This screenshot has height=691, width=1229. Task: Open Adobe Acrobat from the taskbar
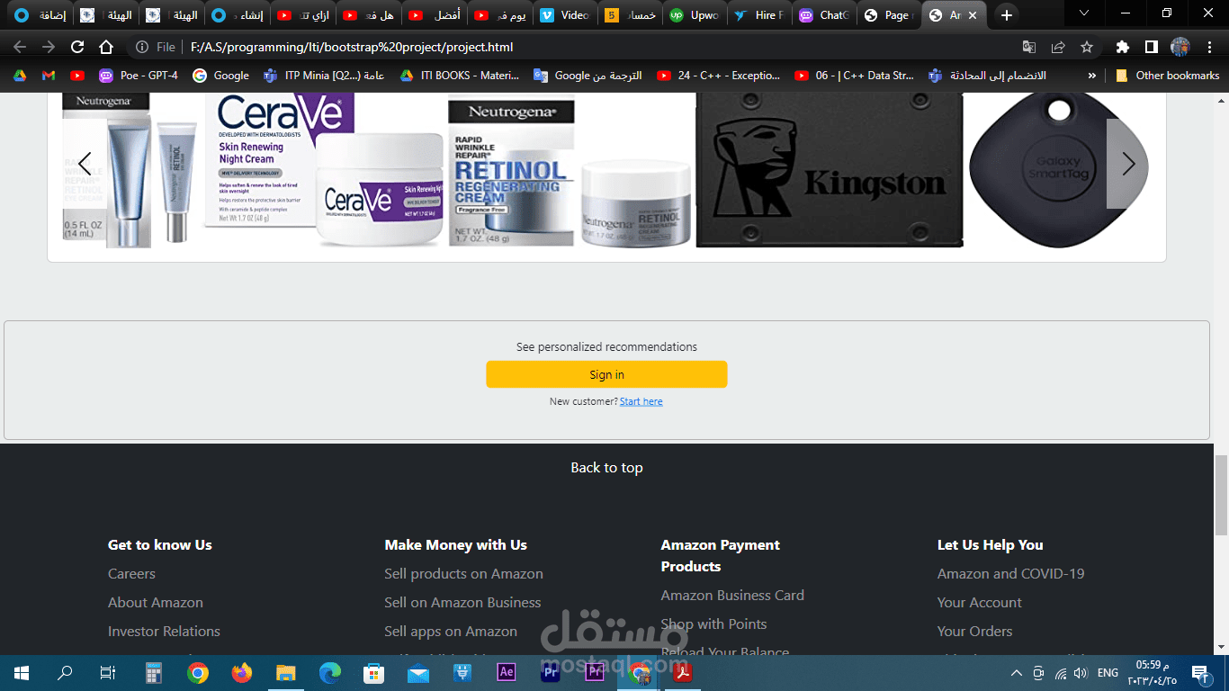683,672
